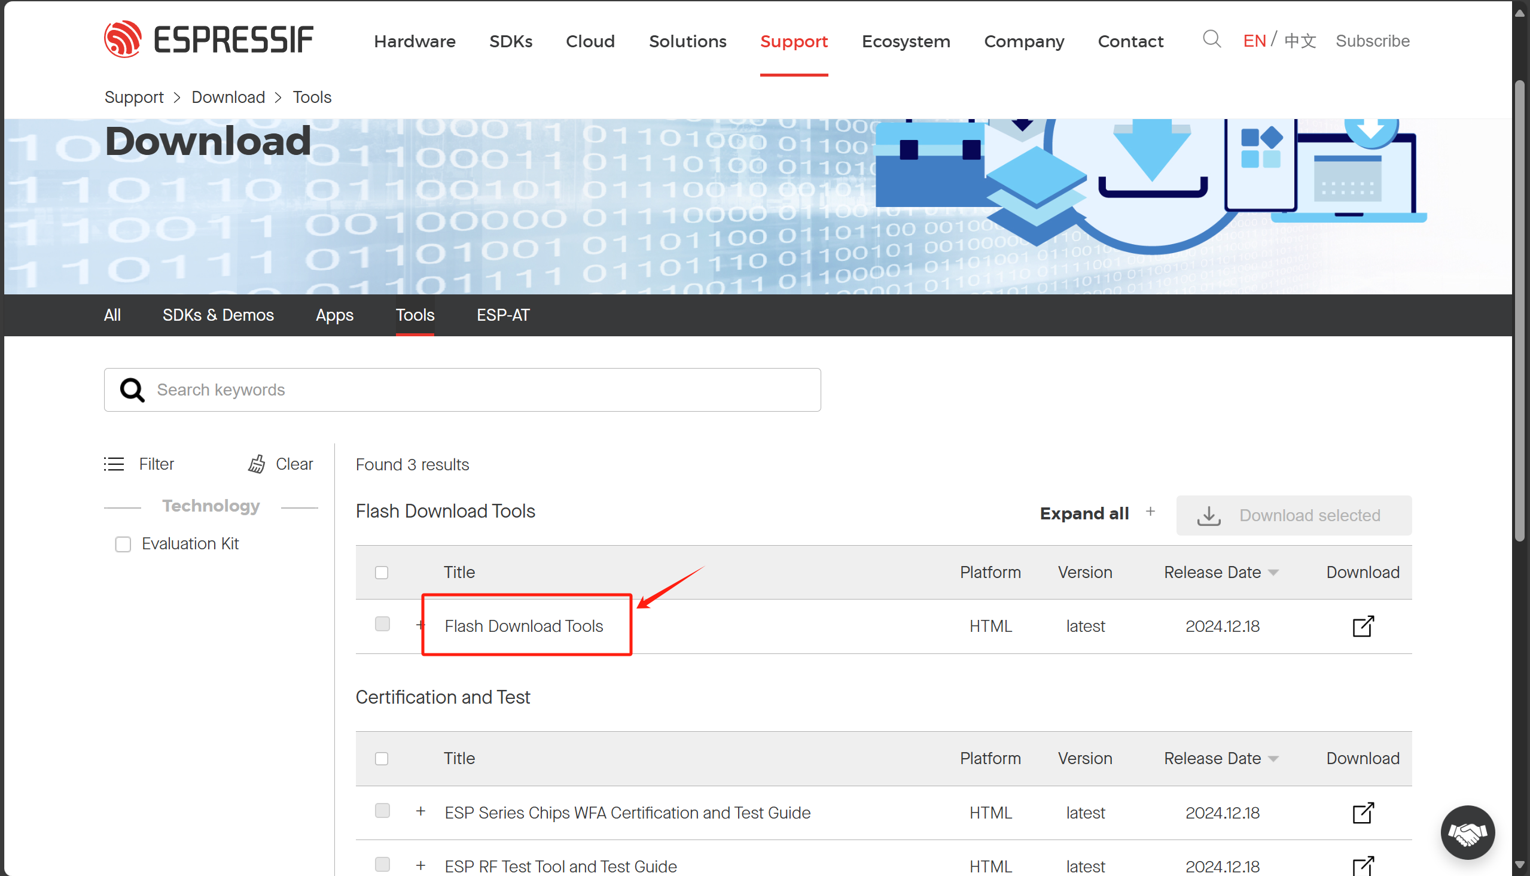Open the Company menu

pos(1023,41)
